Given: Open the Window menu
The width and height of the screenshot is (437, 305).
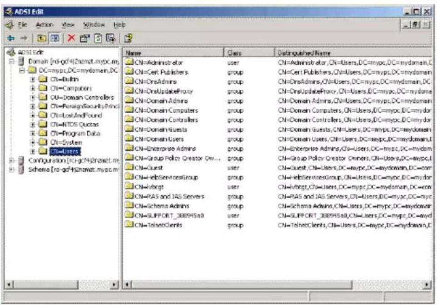Looking at the screenshot, I should 94,25.
